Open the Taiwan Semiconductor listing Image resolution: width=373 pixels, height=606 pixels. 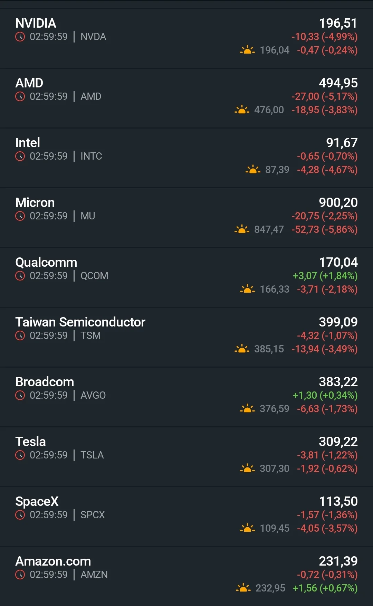pos(186,337)
